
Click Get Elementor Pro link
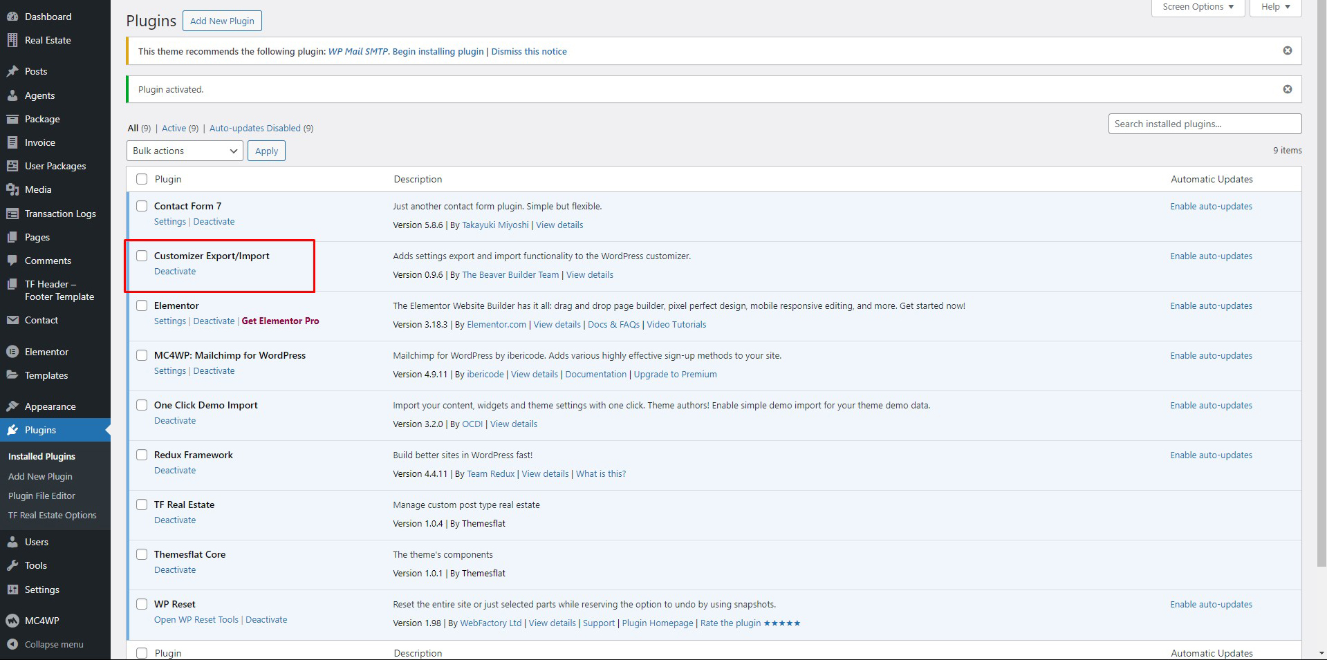coord(280,321)
